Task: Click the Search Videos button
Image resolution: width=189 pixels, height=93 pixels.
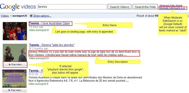Action: tap(119, 7)
